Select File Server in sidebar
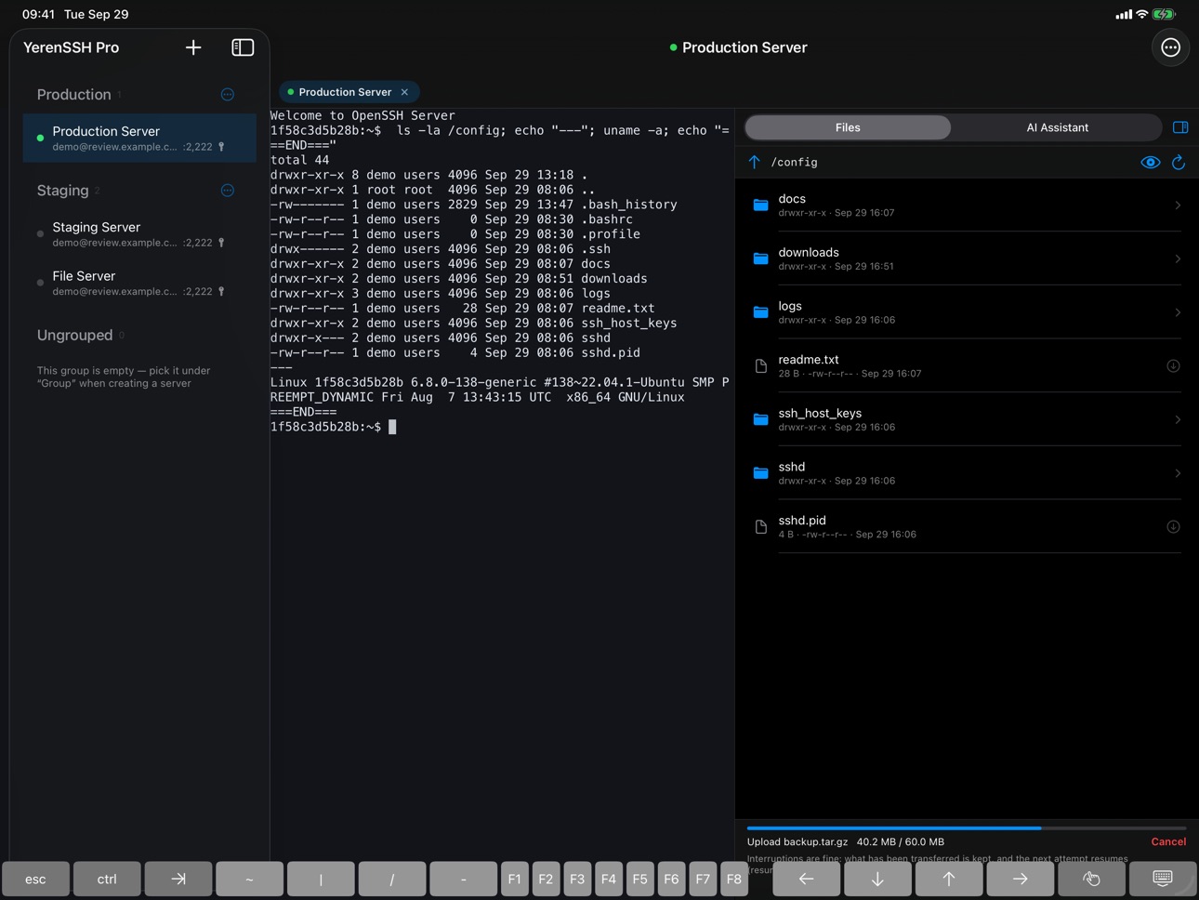 tap(139, 284)
